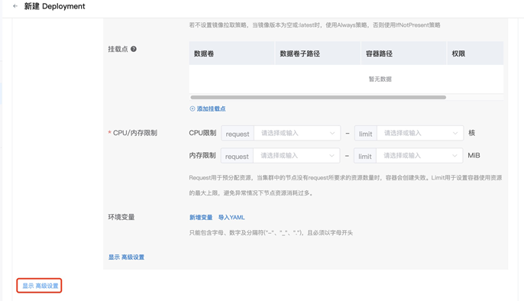Click 新增变量 to add an environment variable
Image resolution: width=524 pixels, height=301 pixels.
pos(201,217)
